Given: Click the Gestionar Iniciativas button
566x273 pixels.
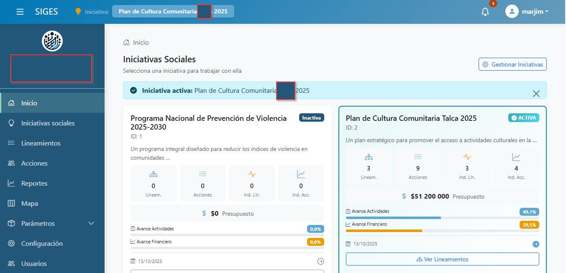Looking at the screenshot, I should point(512,64).
